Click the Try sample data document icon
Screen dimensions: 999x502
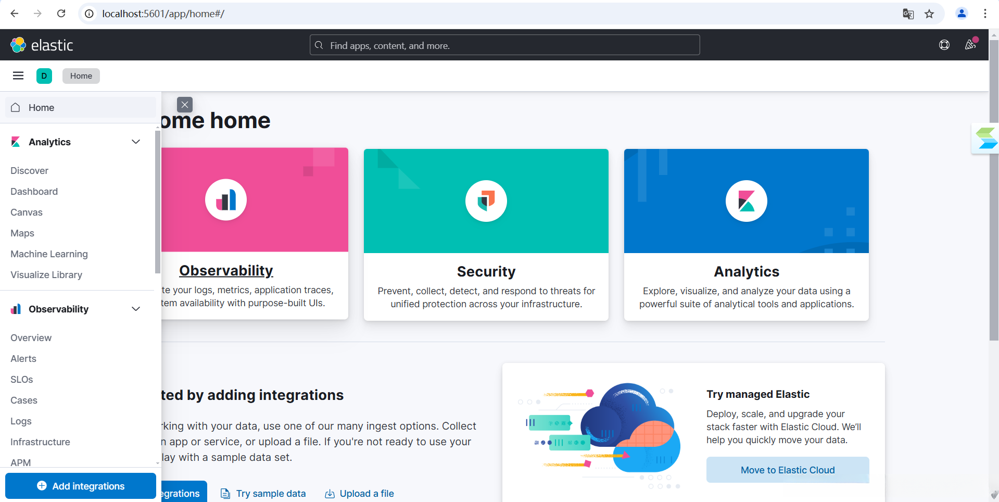(x=225, y=494)
